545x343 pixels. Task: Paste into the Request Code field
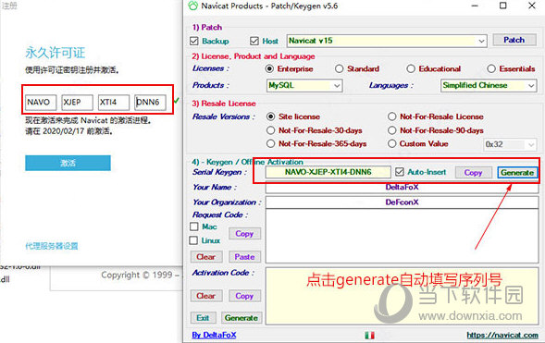point(244,257)
